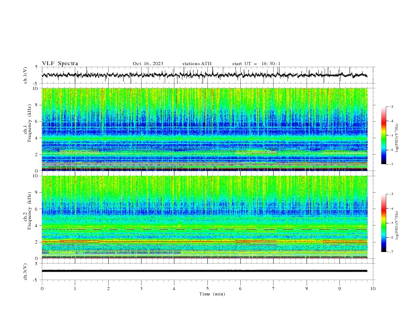Click the "7" tick on the time axis
This screenshot has height=324, width=420.
274,289
